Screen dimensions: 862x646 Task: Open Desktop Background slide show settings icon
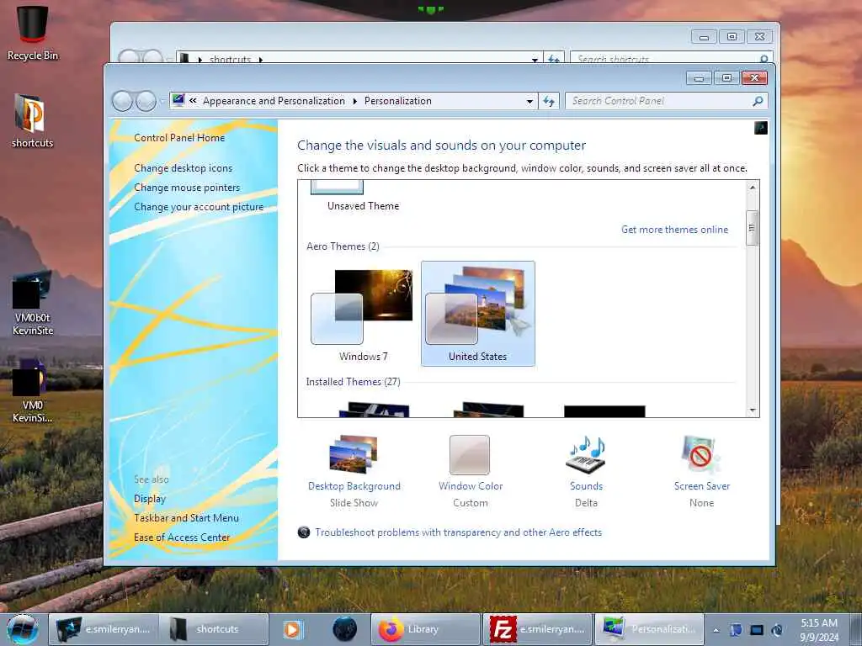click(354, 455)
